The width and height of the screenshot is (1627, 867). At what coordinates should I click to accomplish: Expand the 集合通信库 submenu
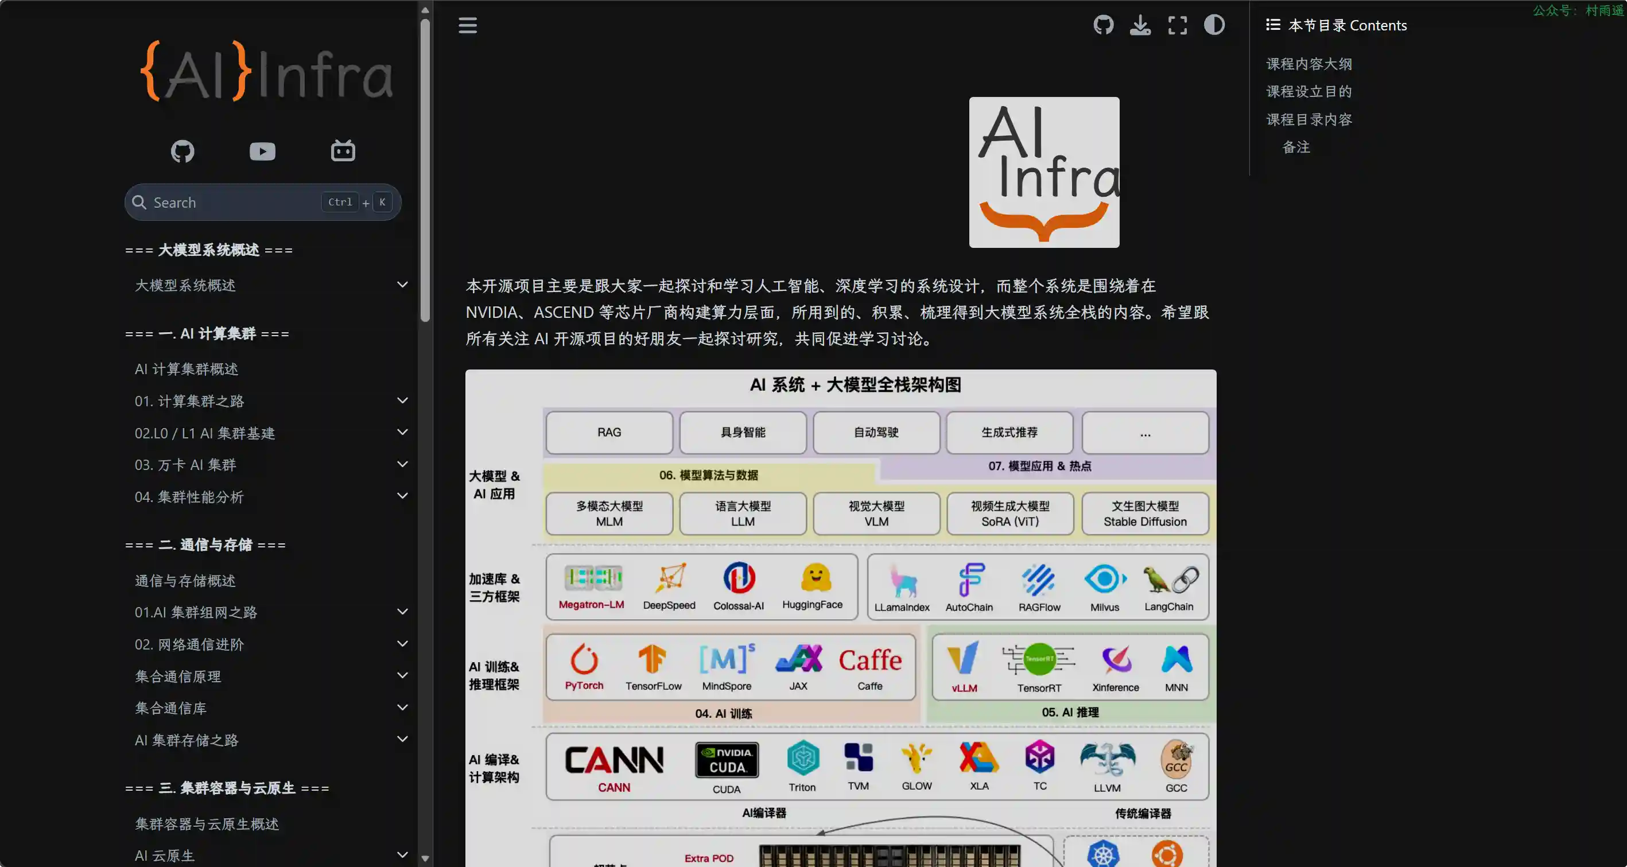coord(402,707)
